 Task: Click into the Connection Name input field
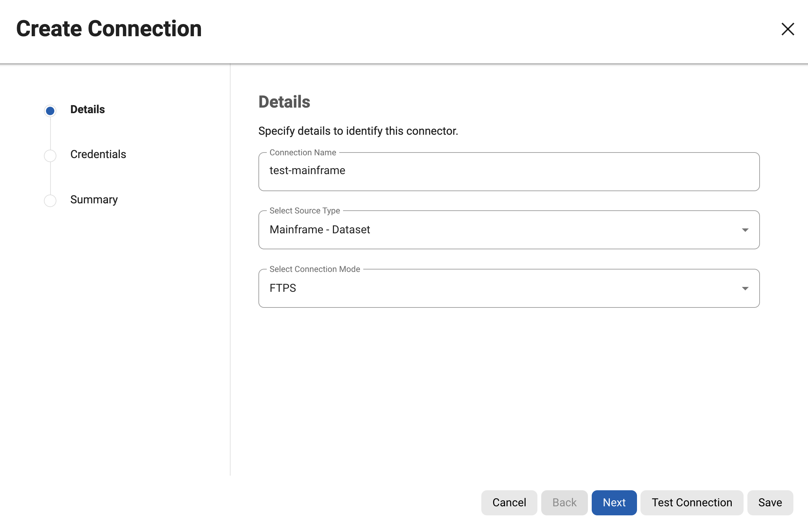click(508, 171)
